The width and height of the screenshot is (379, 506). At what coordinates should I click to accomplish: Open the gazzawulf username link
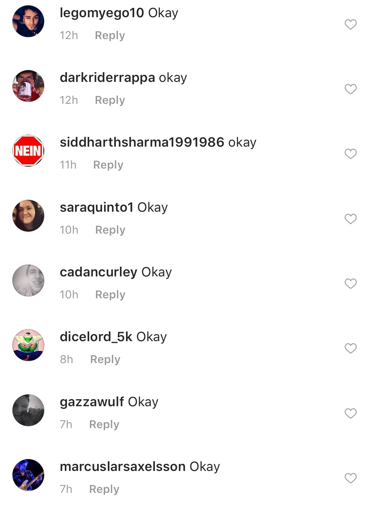[x=92, y=402]
